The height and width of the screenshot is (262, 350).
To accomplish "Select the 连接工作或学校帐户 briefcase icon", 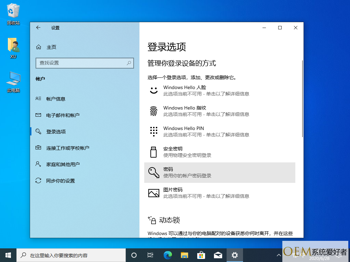I will click(x=38, y=148).
